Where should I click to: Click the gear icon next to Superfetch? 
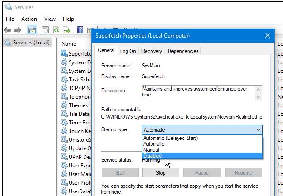(64, 53)
